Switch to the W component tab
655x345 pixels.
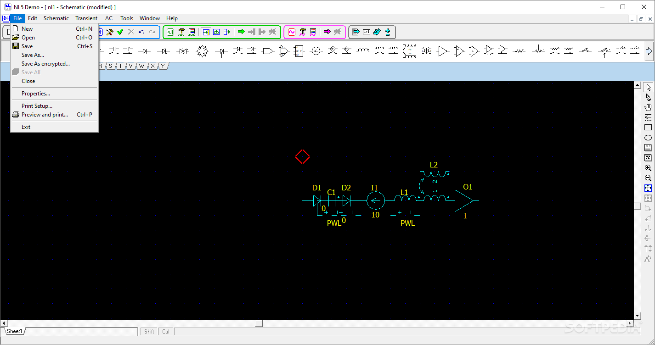141,66
